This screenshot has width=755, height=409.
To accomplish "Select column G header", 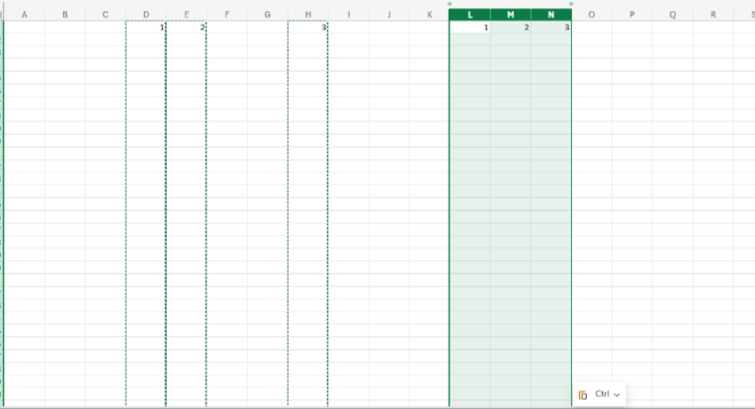I will pyautogui.click(x=267, y=15).
